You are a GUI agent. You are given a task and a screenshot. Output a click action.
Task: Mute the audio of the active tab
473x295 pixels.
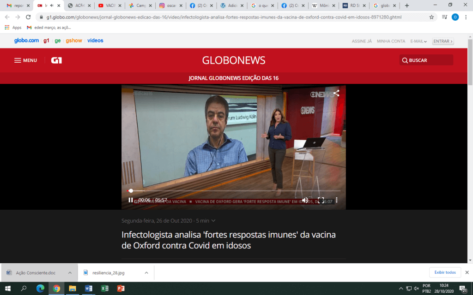pos(52,6)
